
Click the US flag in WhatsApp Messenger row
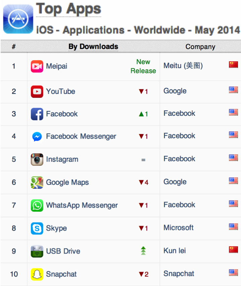pos(233,204)
